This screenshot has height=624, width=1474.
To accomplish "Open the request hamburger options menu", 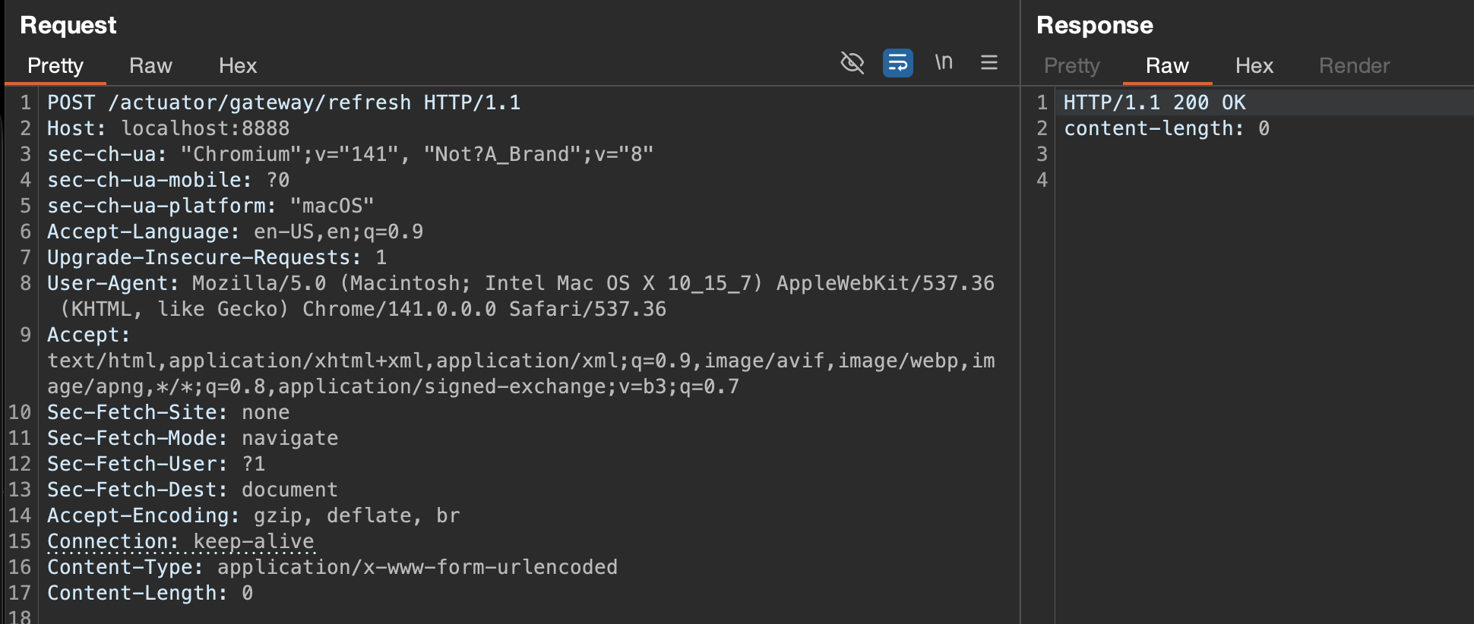I will point(988,63).
